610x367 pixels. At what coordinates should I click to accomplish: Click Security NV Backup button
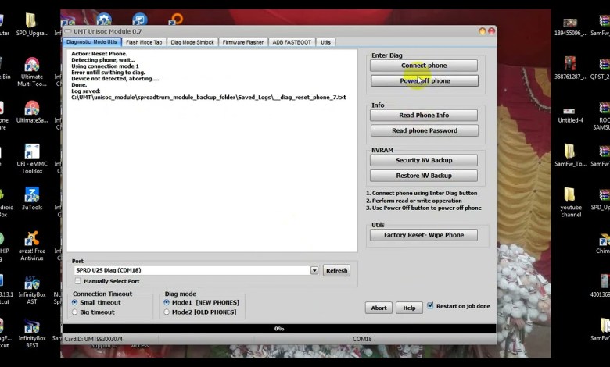tap(424, 160)
